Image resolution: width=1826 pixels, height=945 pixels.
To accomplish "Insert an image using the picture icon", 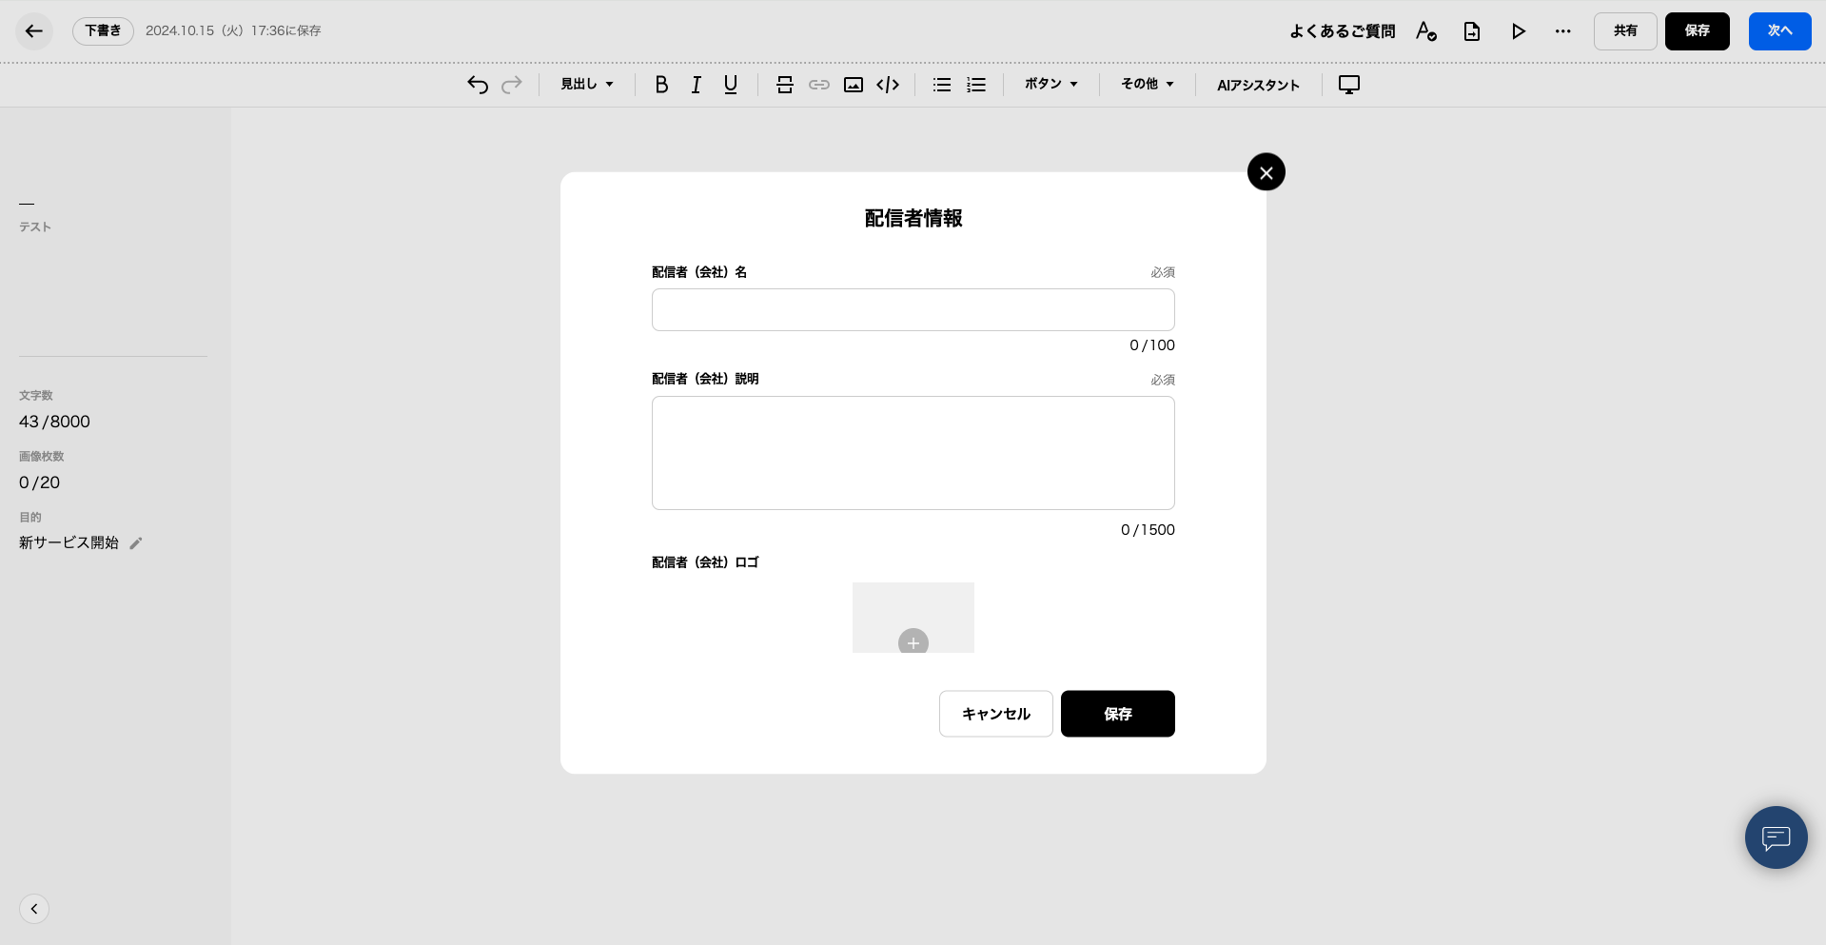I will click(x=854, y=85).
